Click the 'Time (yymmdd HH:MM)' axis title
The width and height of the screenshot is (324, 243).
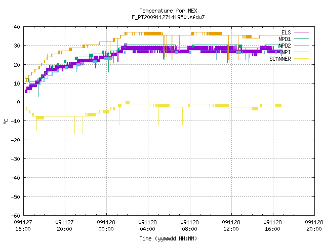pos(168,238)
